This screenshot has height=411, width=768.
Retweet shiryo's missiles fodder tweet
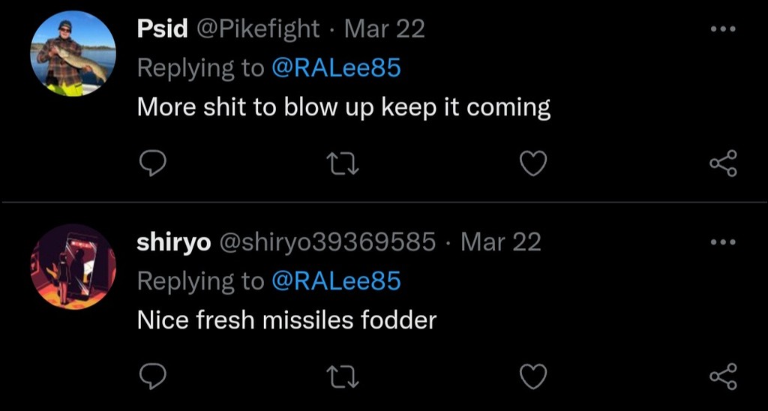(343, 376)
